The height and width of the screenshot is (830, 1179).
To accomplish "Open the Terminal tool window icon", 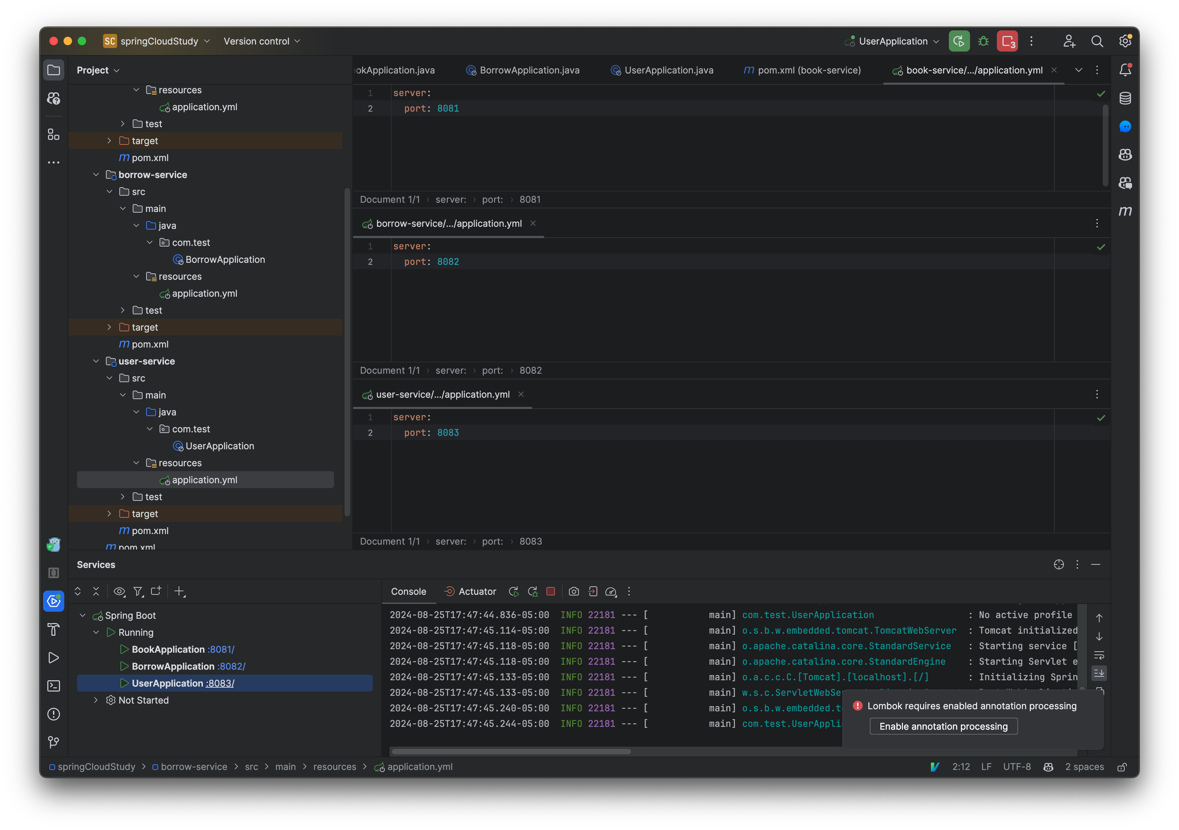I will 53,686.
